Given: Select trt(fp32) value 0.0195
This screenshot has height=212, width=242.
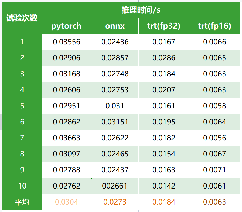Looking at the screenshot, I should [164, 122].
